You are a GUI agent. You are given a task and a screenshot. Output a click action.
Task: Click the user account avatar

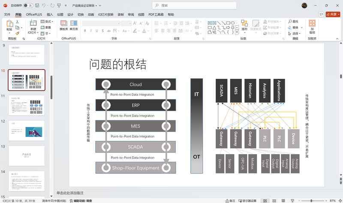(x=304, y=6)
